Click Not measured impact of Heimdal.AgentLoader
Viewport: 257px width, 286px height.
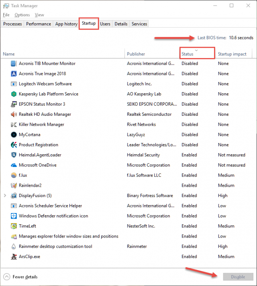tap(232, 155)
